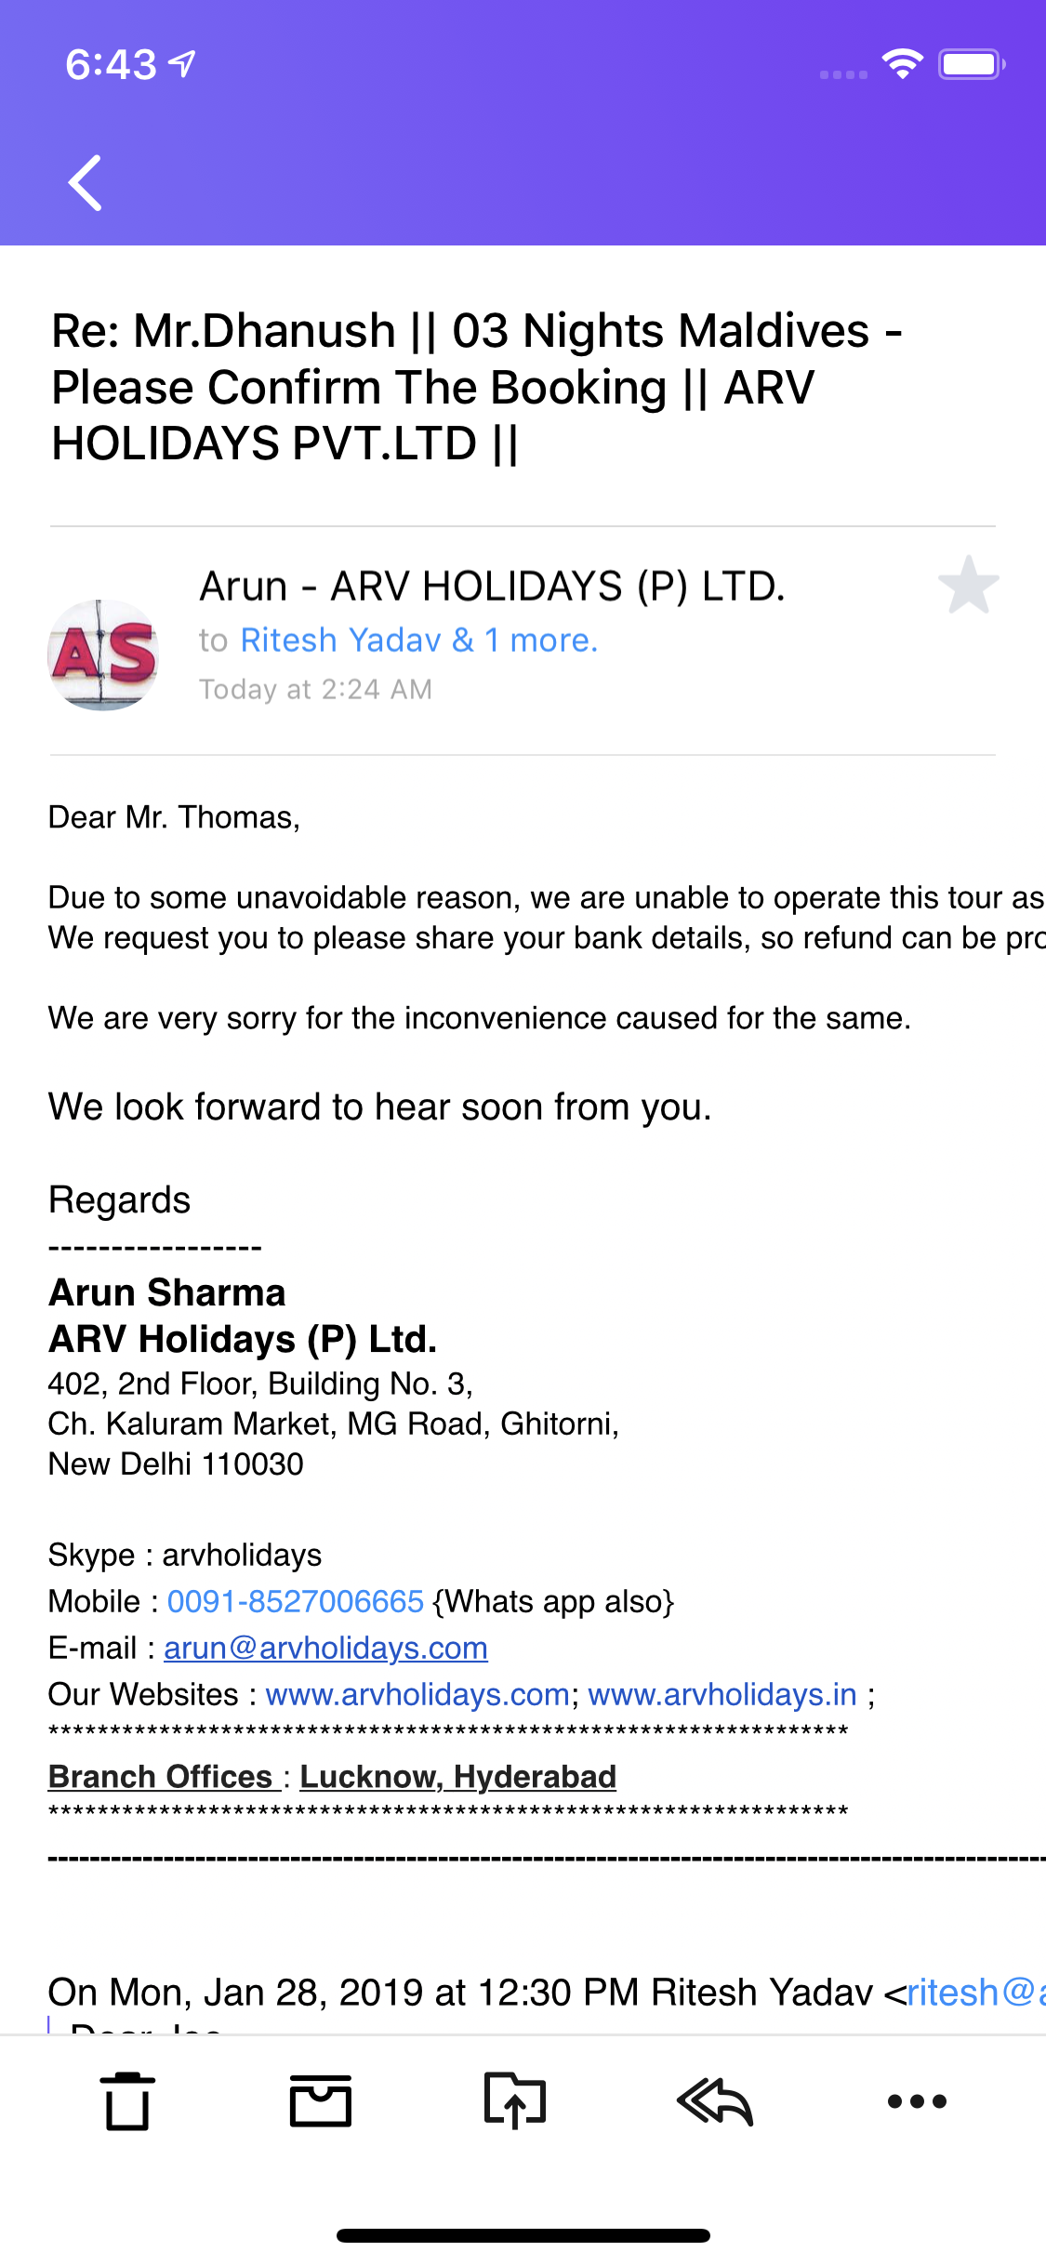Tap the sender AS avatar
Screen dimensions: 1046x2265
click(103, 655)
